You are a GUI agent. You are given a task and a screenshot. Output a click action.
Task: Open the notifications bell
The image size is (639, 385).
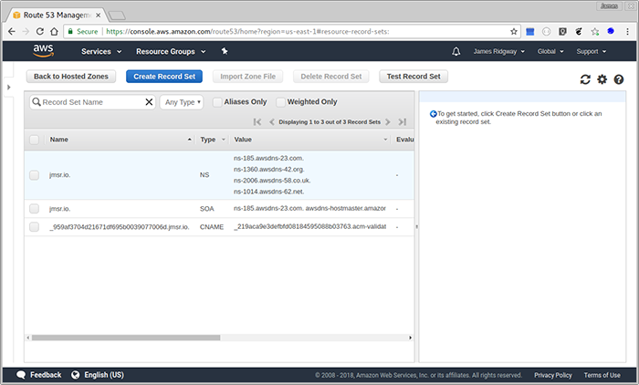pos(456,51)
